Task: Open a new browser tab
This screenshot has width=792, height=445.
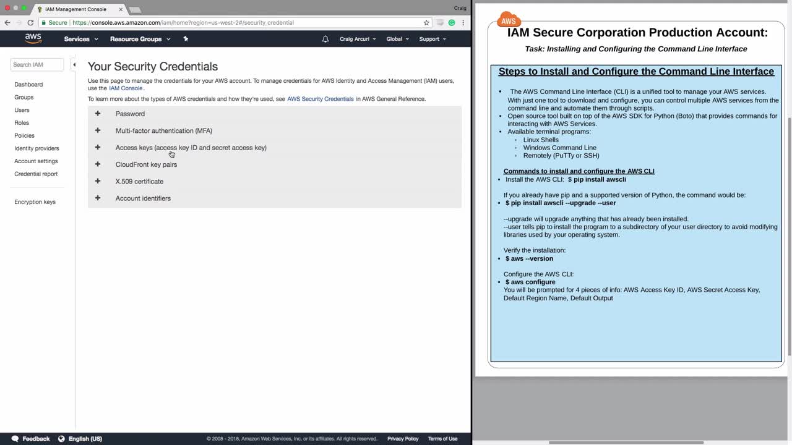Action: pos(135,9)
